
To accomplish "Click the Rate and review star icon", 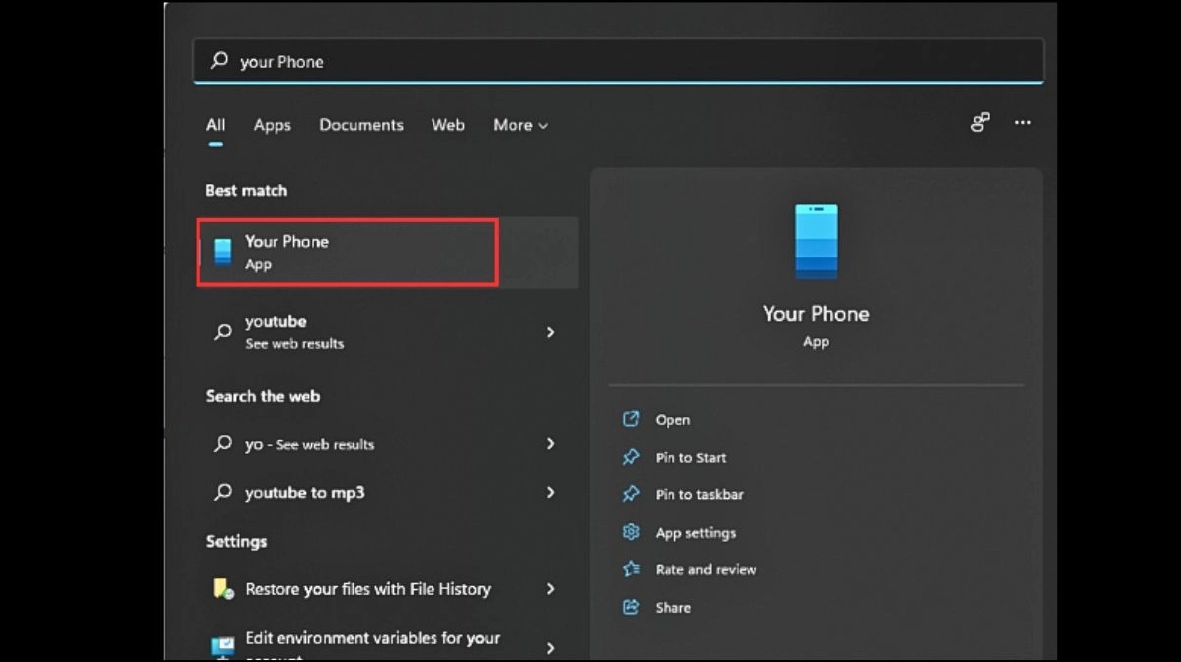I will 631,569.
